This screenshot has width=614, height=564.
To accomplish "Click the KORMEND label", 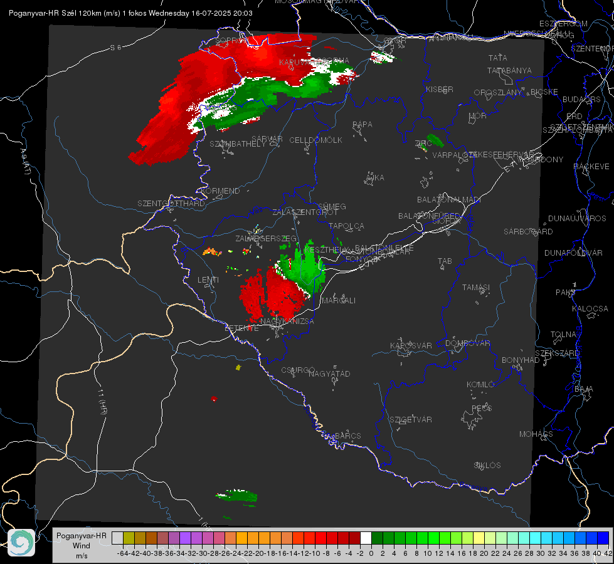I will 220,191.
